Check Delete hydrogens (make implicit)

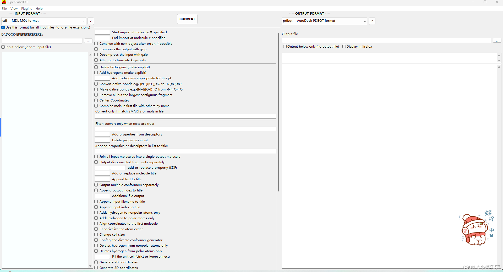click(x=96, y=67)
